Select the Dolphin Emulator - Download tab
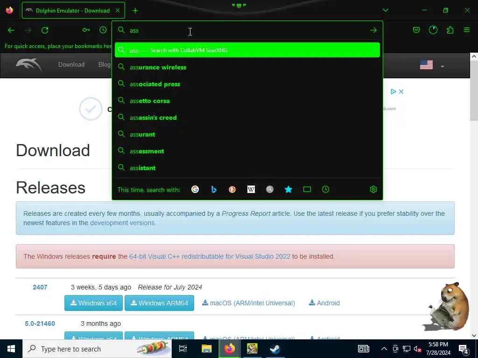This screenshot has width=478, height=358. click(73, 10)
